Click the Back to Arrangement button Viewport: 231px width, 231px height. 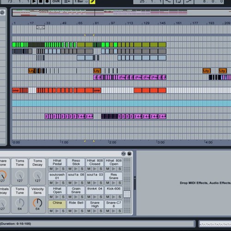[x=67, y=1]
